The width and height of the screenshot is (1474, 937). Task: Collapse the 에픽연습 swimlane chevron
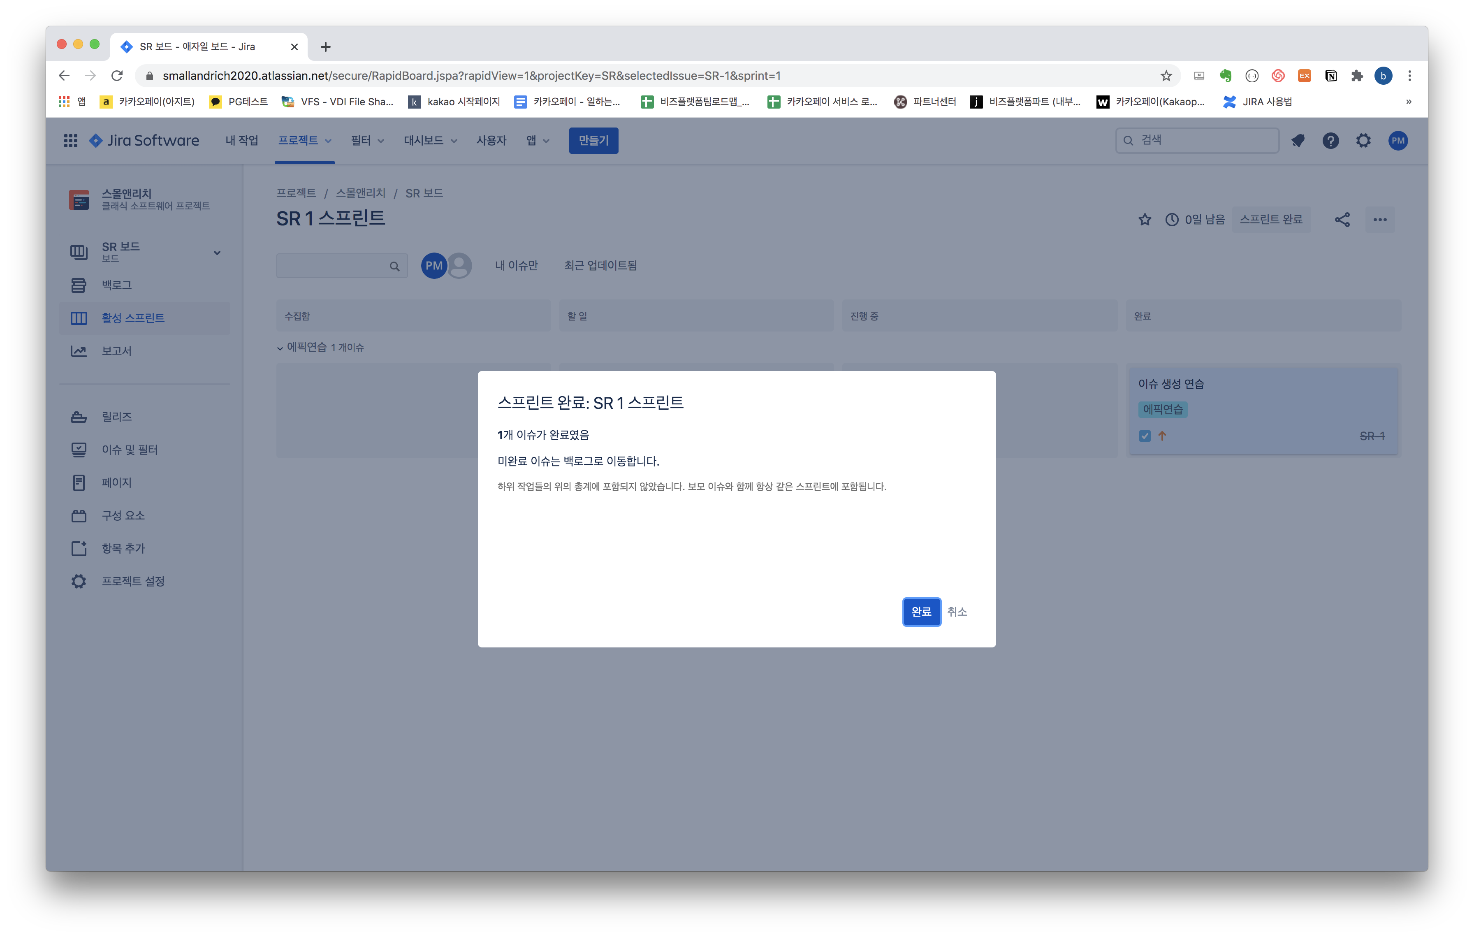(x=280, y=348)
